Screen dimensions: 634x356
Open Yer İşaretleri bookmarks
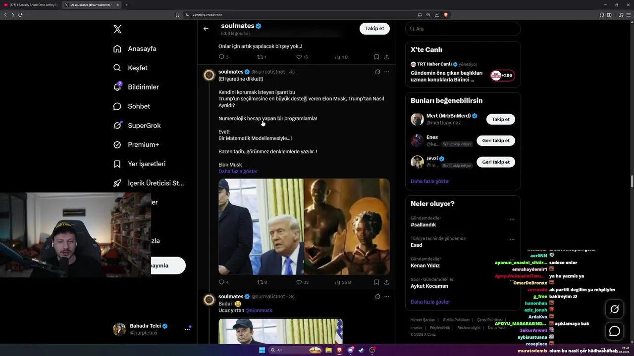click(x=139, y=164)
